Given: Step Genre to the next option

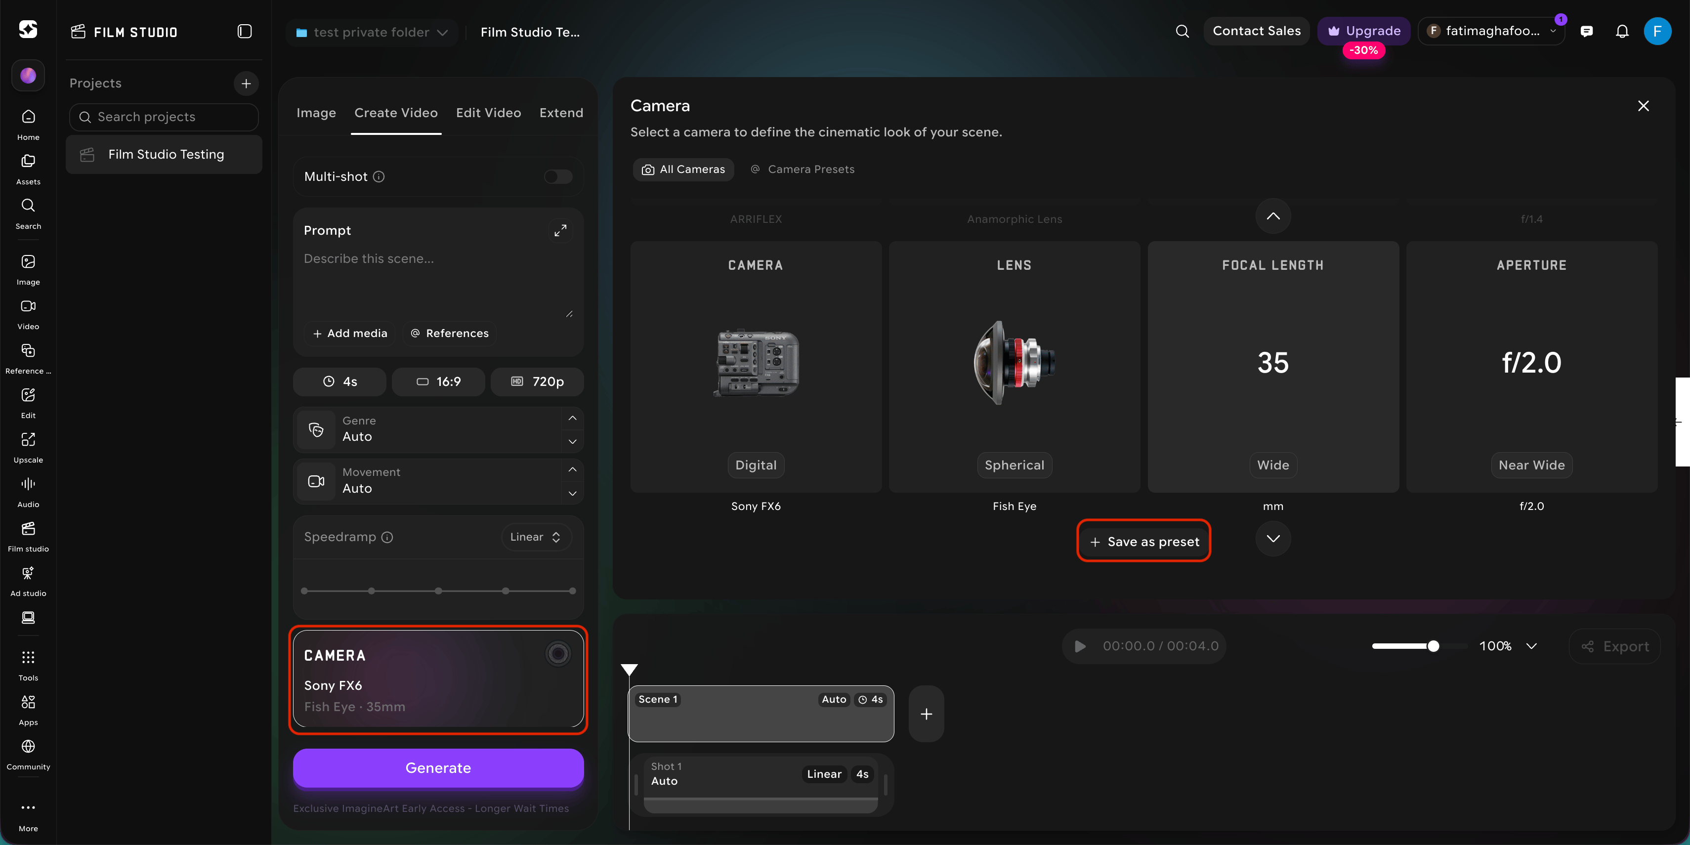Looking at the screenshot, I should (x=572, y=442).
